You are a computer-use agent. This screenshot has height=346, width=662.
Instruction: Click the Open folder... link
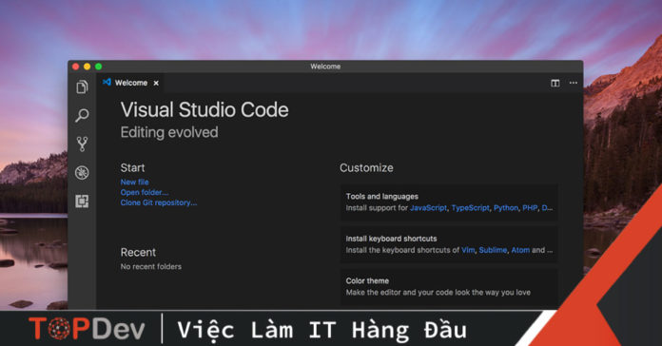pos(145,192)
